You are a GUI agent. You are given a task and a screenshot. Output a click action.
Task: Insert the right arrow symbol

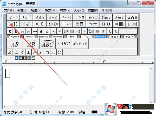tap(35, 31)
